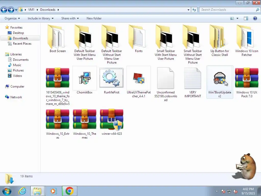This screenshot has width=261, height=196.
Task: Create a New folder
Action: click(94, 18)
